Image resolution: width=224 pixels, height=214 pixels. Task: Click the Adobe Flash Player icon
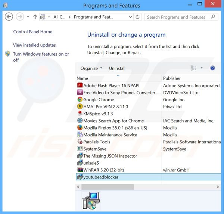(x=80, y=86)
